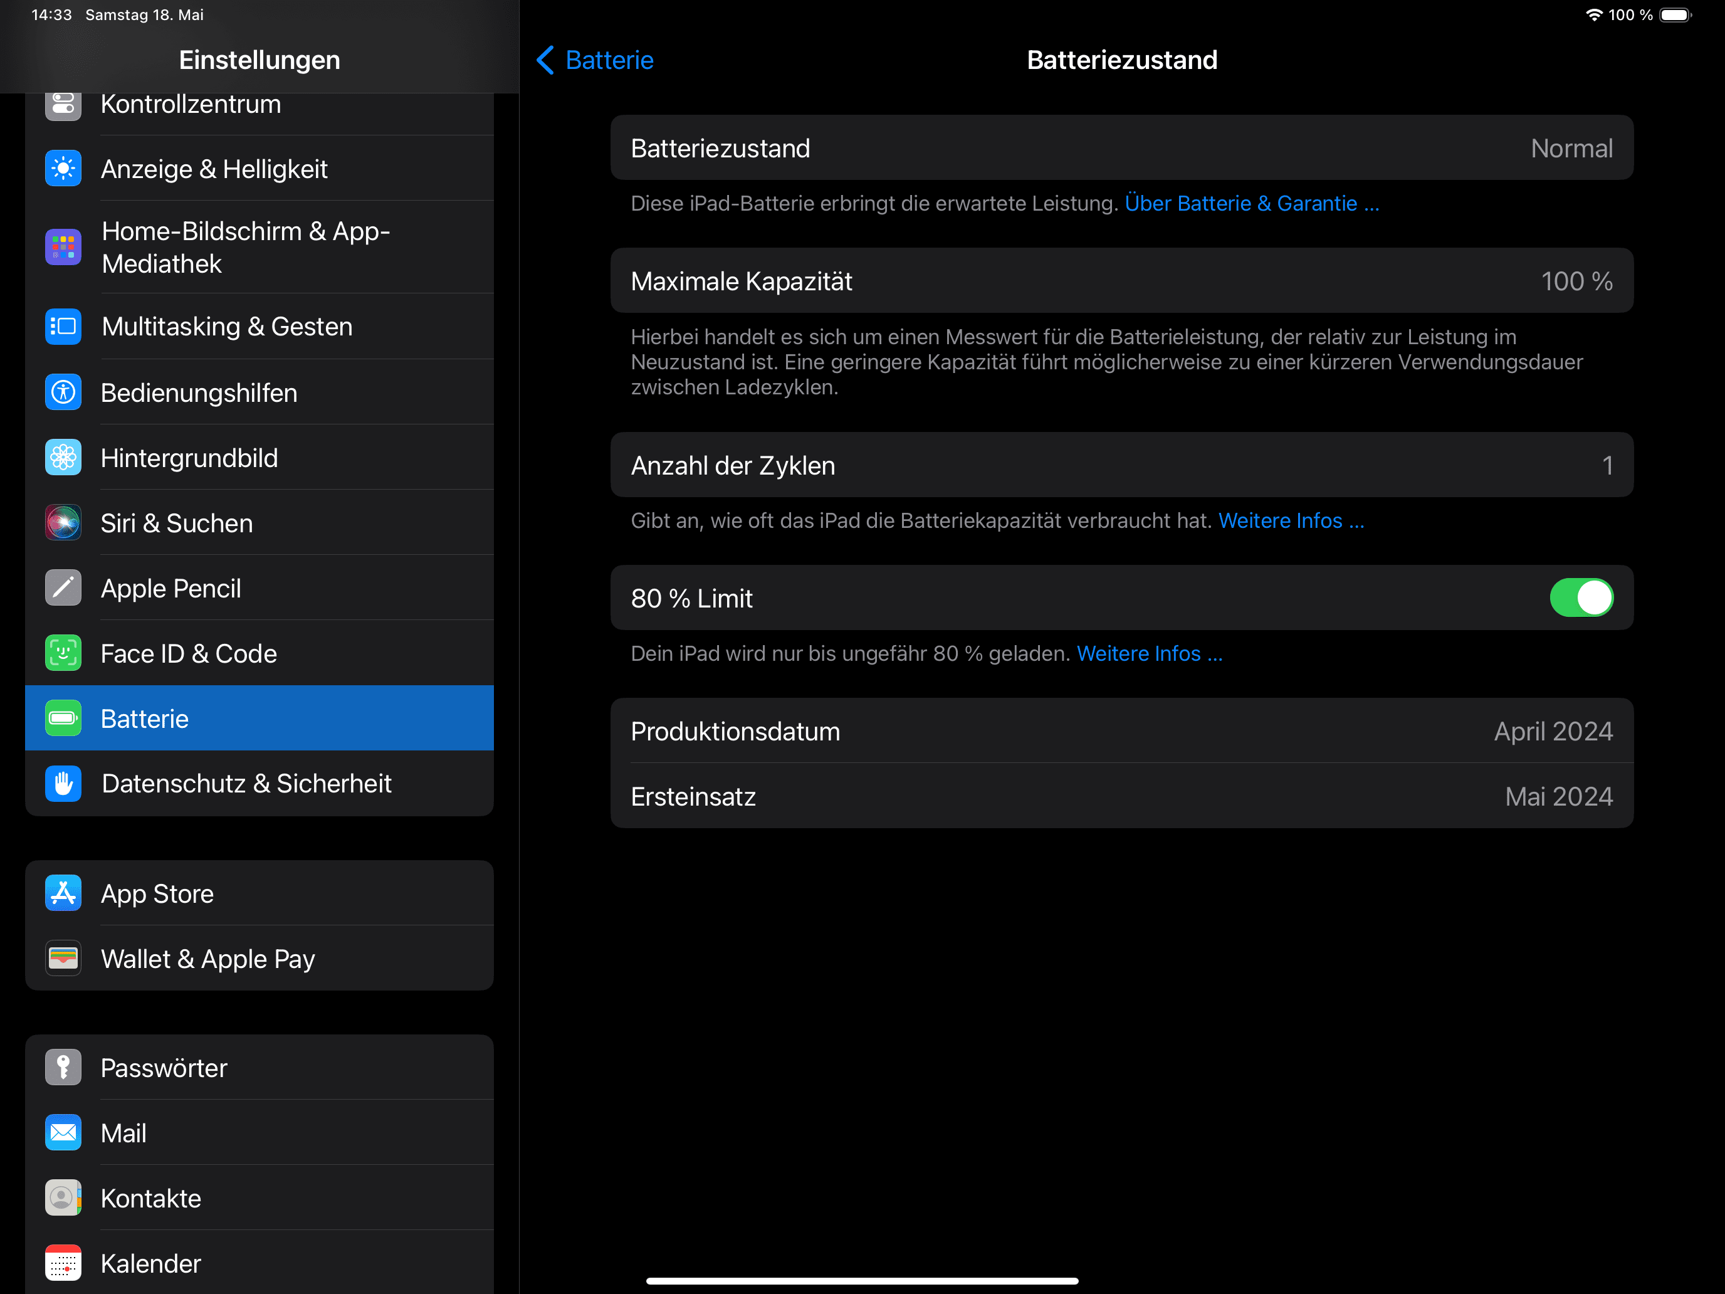Viewport: 1725px width, 1294px height.
Task: Tap the home indicator bar
Action: click(862, 1281)
